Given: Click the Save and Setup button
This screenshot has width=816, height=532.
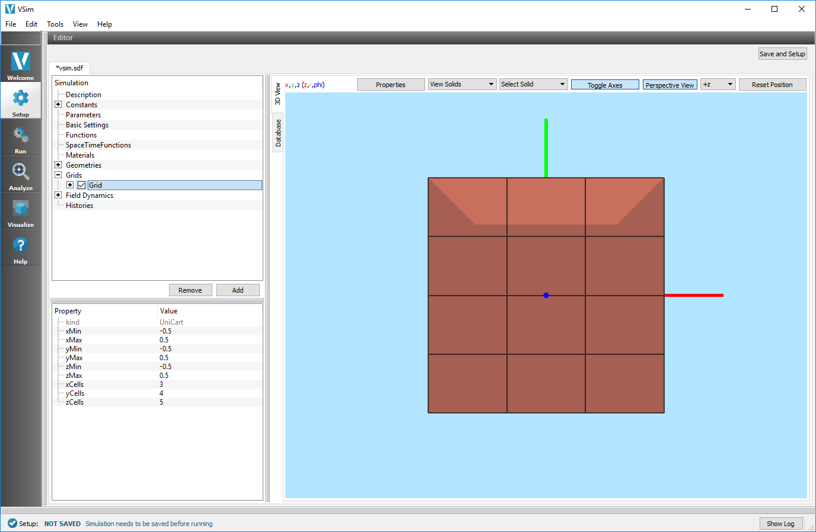Looking at the screenshot, I should coord(782,53).
